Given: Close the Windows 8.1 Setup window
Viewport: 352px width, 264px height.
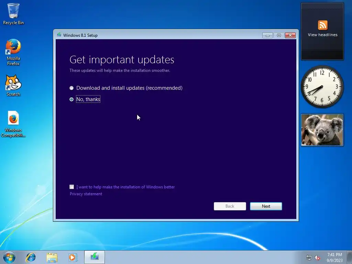Looking at the screenshot, I should (290, 35).
